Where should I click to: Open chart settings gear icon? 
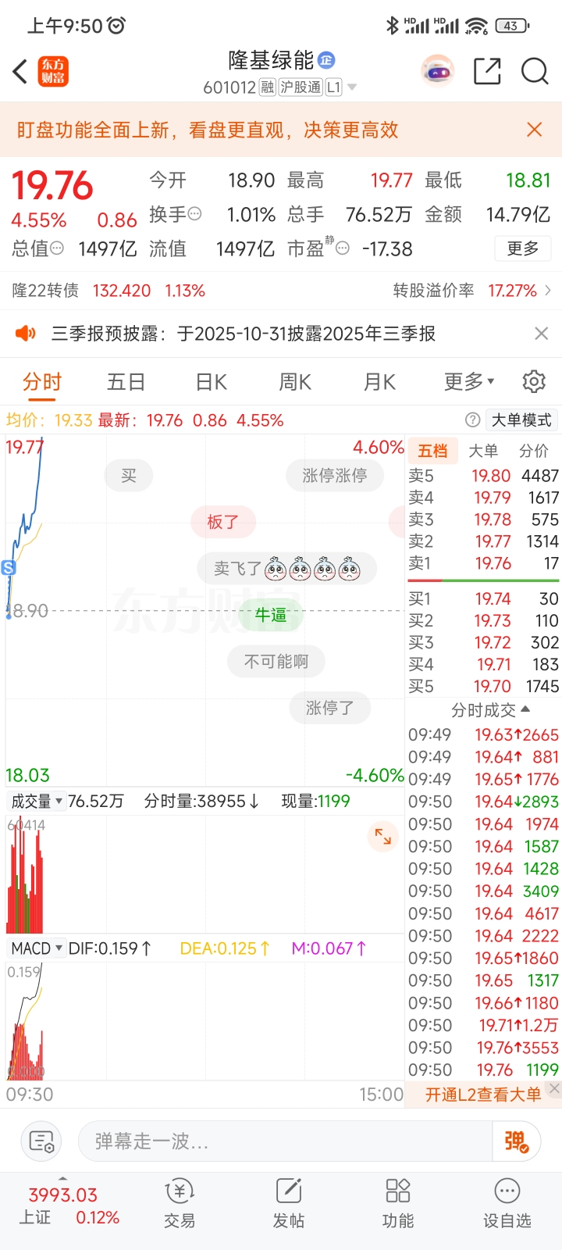534,381
